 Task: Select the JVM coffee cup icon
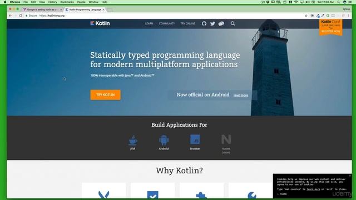tap(133, 140)
